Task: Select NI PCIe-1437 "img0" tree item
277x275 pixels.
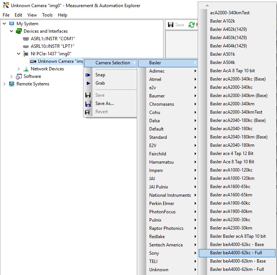Action: point(51,54)
